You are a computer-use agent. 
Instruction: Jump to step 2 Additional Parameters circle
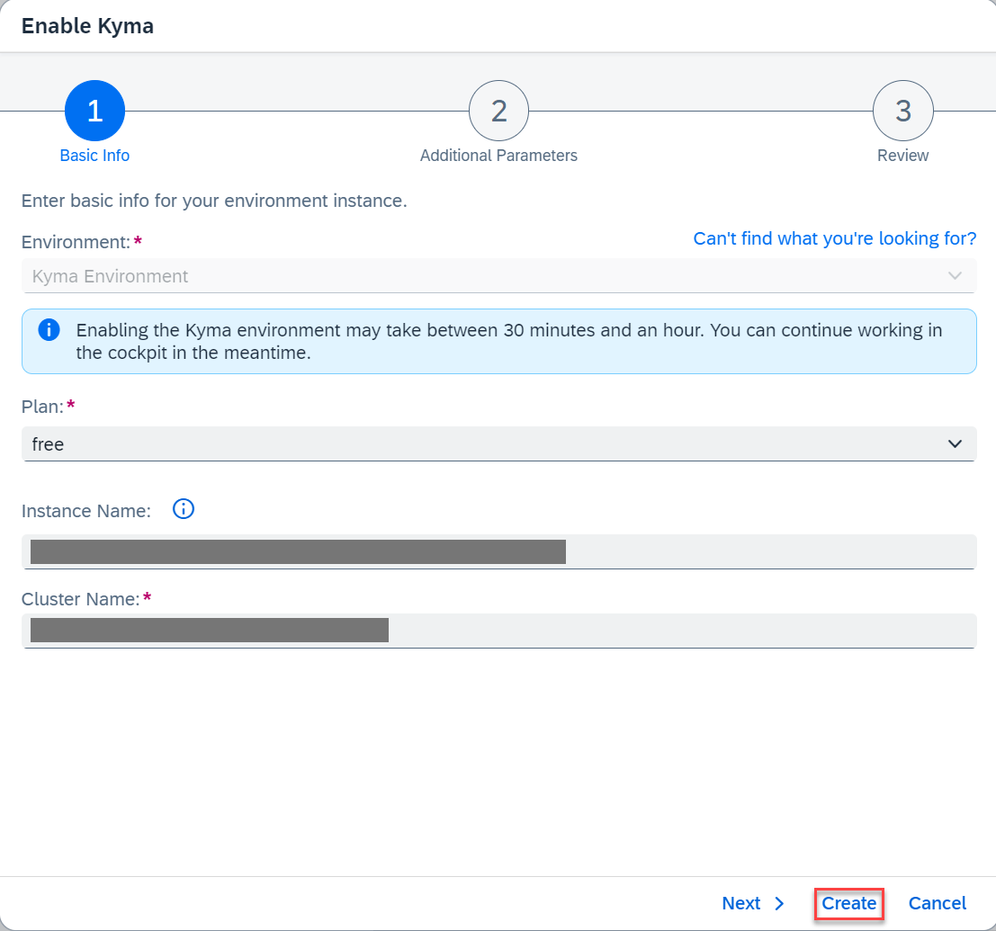tap(498, 111)
